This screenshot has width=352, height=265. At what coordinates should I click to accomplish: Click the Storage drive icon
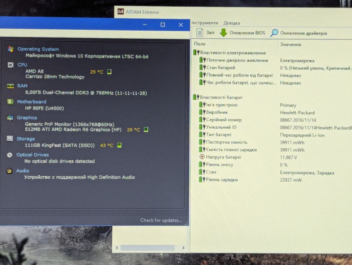click(x=10, y=139)
